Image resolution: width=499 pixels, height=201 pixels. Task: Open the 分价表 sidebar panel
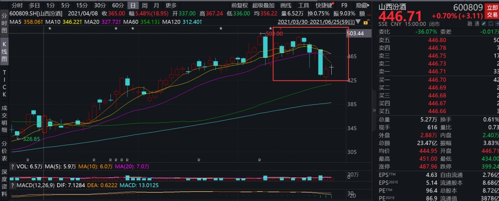click(5, 150)
